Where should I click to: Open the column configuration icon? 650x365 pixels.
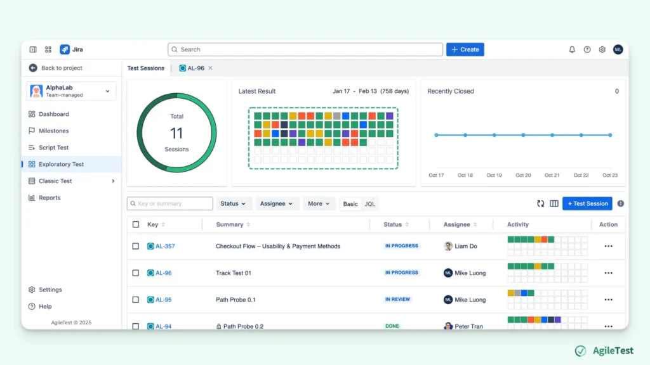pos(554,203)
